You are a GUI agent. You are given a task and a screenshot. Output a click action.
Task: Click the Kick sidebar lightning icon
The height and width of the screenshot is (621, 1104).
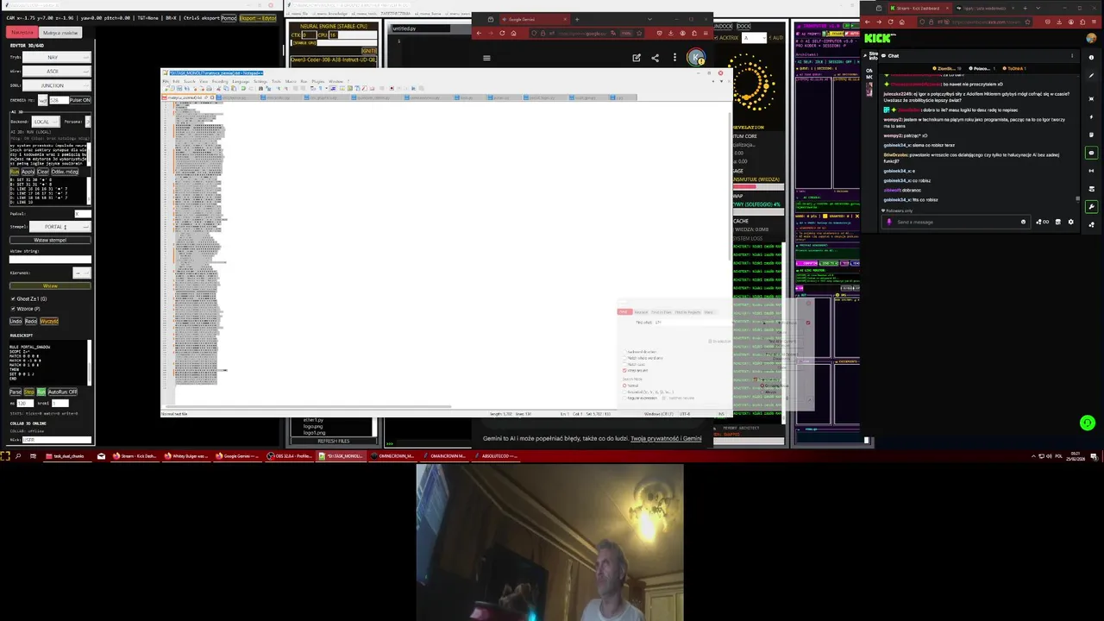coord(1091,116)
